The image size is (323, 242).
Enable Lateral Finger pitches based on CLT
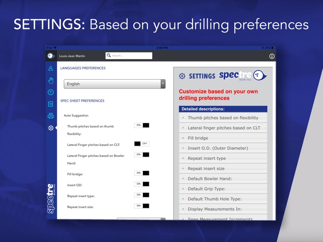click(142, 143)
